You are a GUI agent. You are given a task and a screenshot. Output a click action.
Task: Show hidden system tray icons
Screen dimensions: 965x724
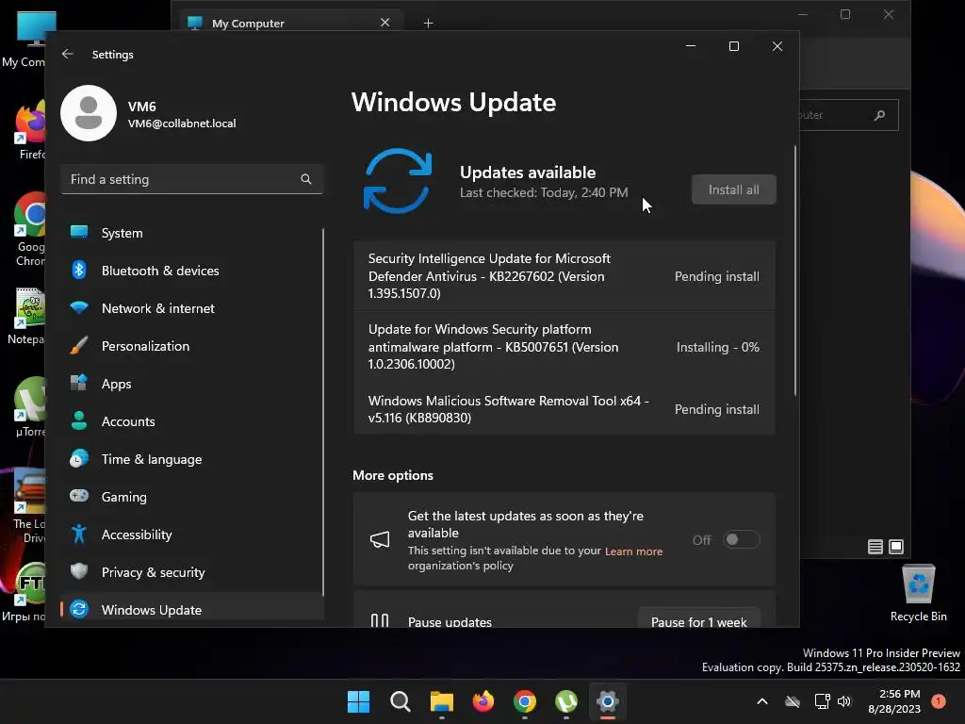pyautogui.click(x=761, y=701)
